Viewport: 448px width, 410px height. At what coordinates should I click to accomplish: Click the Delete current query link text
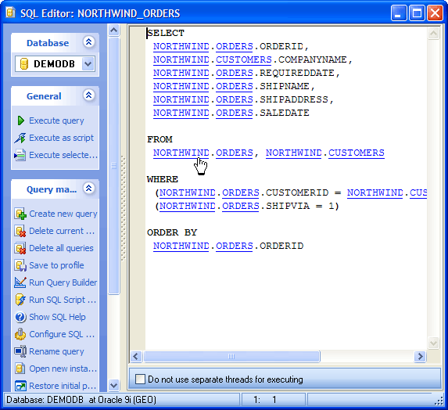point(62,231)
